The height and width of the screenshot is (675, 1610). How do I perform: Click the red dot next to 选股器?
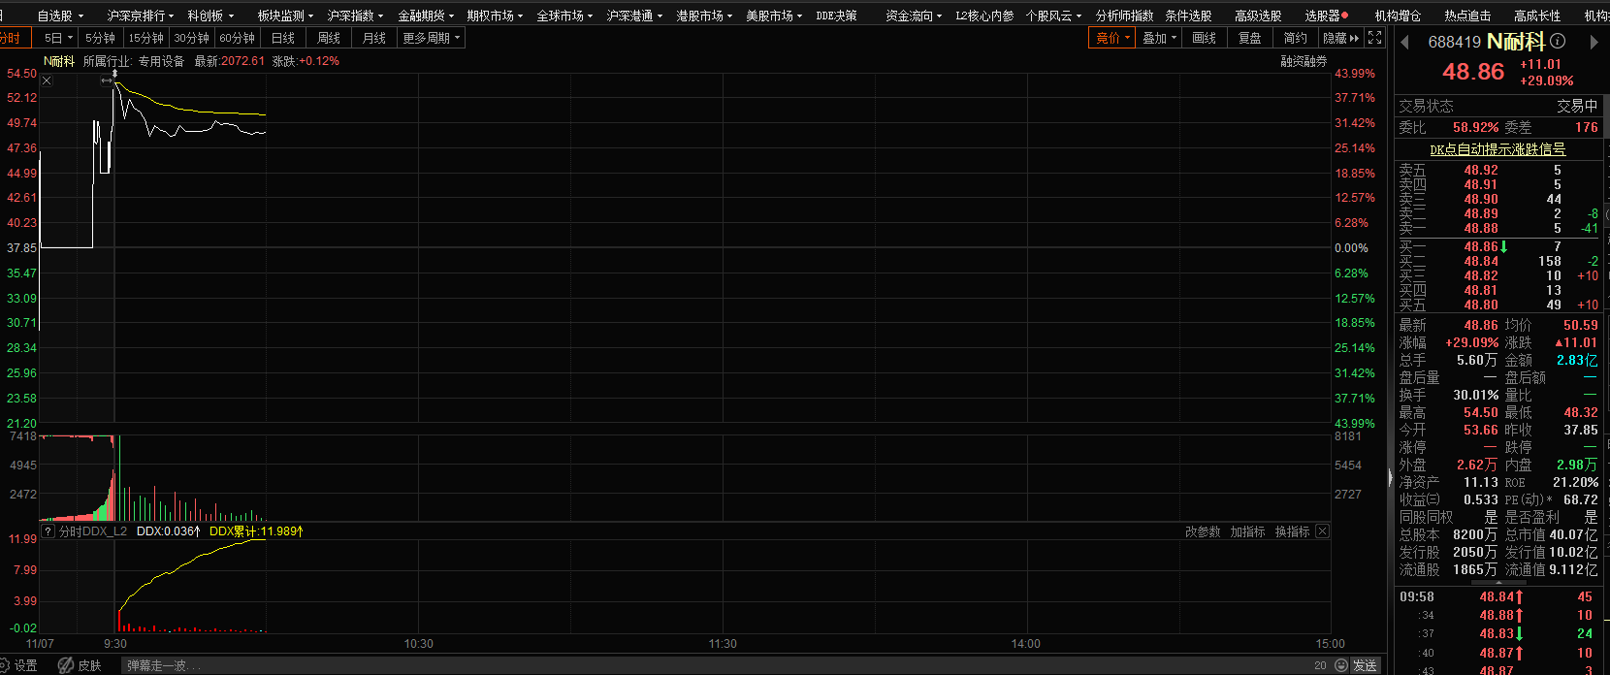pos(1345,15)
